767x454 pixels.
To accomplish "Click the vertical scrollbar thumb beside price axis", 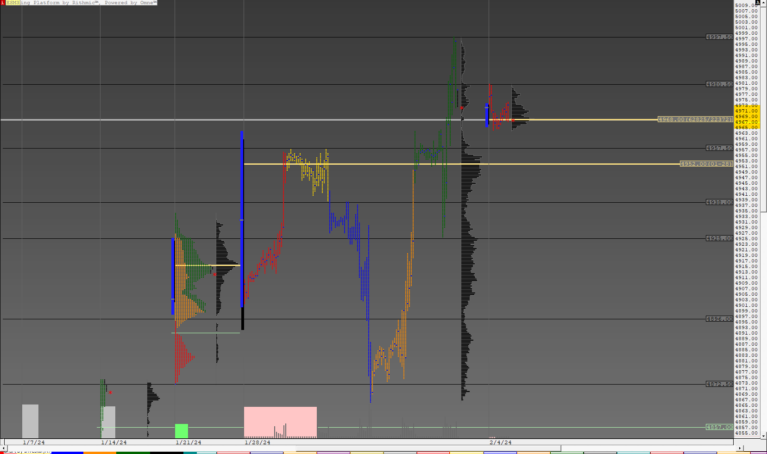I will [x=764, y=109].
